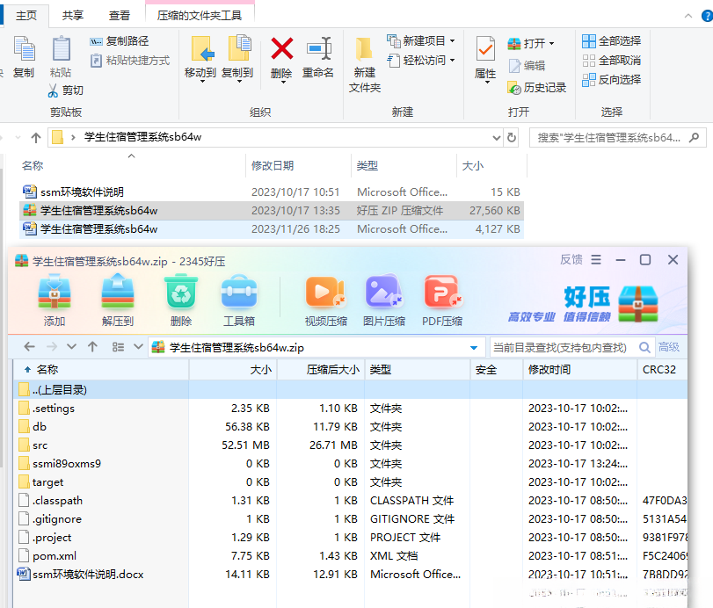
Task: Click the Explorer refresh icon
Action: point(512,137)
